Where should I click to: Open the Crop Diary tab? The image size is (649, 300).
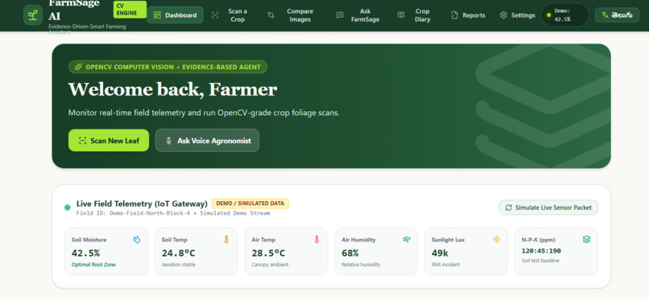click(415, 15)
